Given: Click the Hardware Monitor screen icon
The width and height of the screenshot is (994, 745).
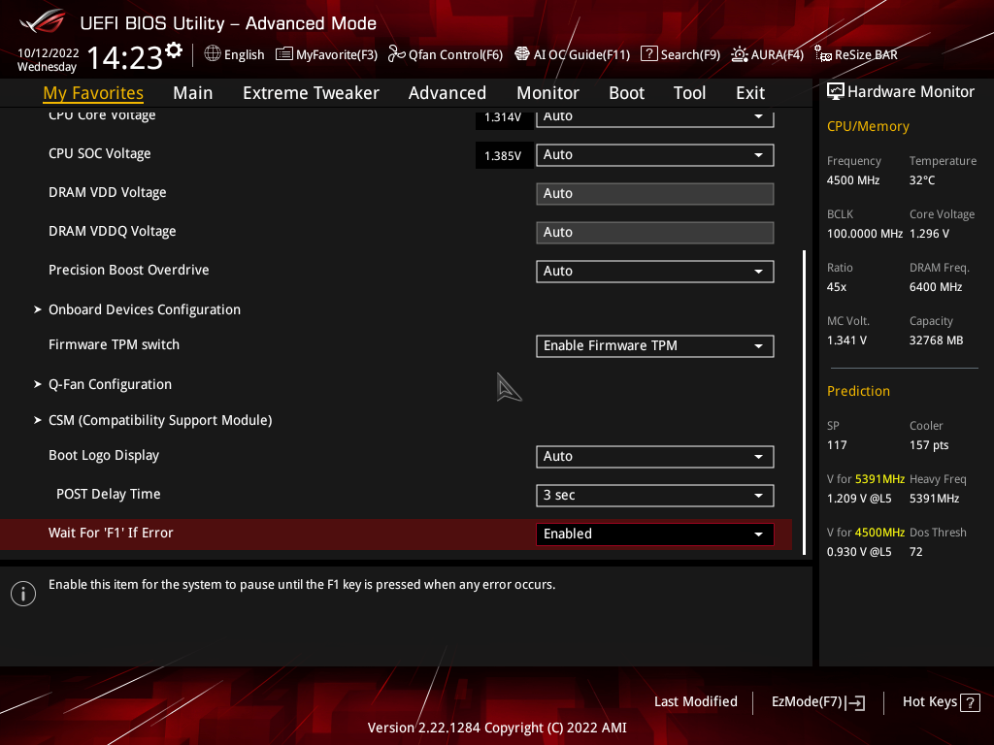Looking at the screenshot, I should [836, 92].
